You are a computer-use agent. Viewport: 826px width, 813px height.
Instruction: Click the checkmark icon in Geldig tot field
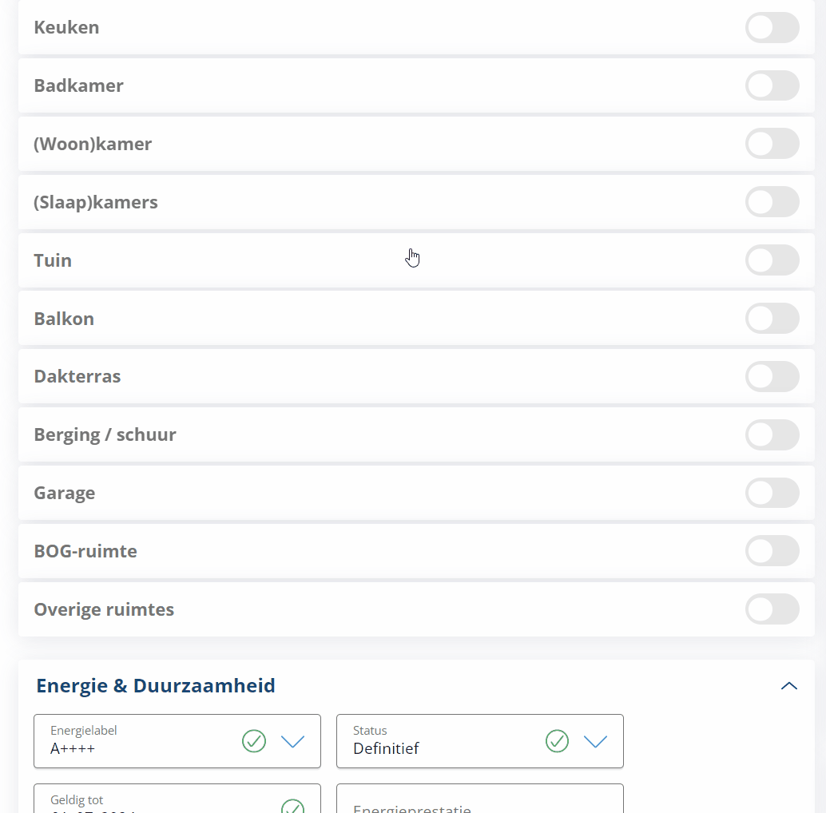coord(292,807)
